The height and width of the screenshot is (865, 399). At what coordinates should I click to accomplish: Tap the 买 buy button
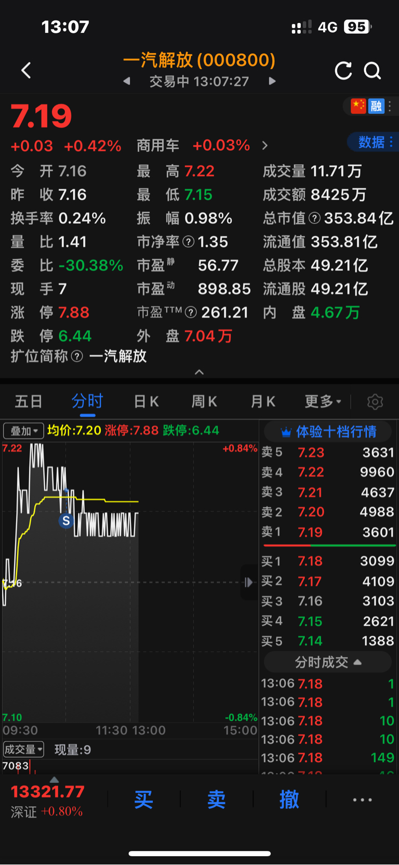(144, 799)
